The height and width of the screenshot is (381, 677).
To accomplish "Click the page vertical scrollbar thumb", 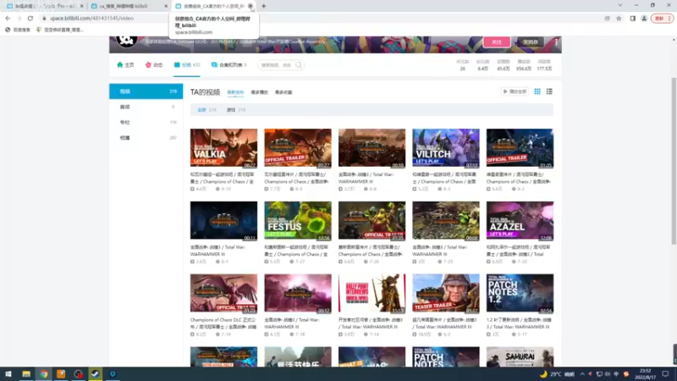I will (x=674, y=161).
